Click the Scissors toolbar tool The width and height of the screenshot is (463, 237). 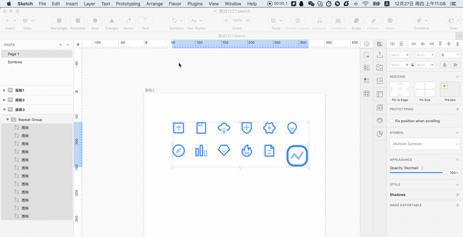(x=319, y=20)
